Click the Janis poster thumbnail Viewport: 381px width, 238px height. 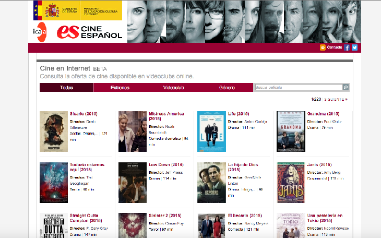(x=291, y=183)
